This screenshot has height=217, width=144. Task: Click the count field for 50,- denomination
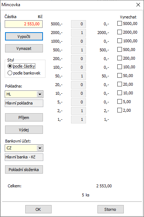[78, 76]
